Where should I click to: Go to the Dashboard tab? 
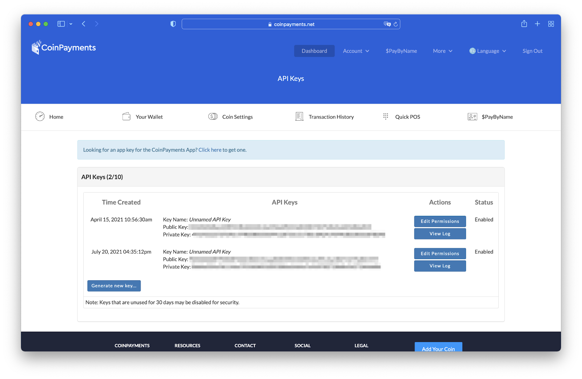pyautogui.click(x=314, y=51)
